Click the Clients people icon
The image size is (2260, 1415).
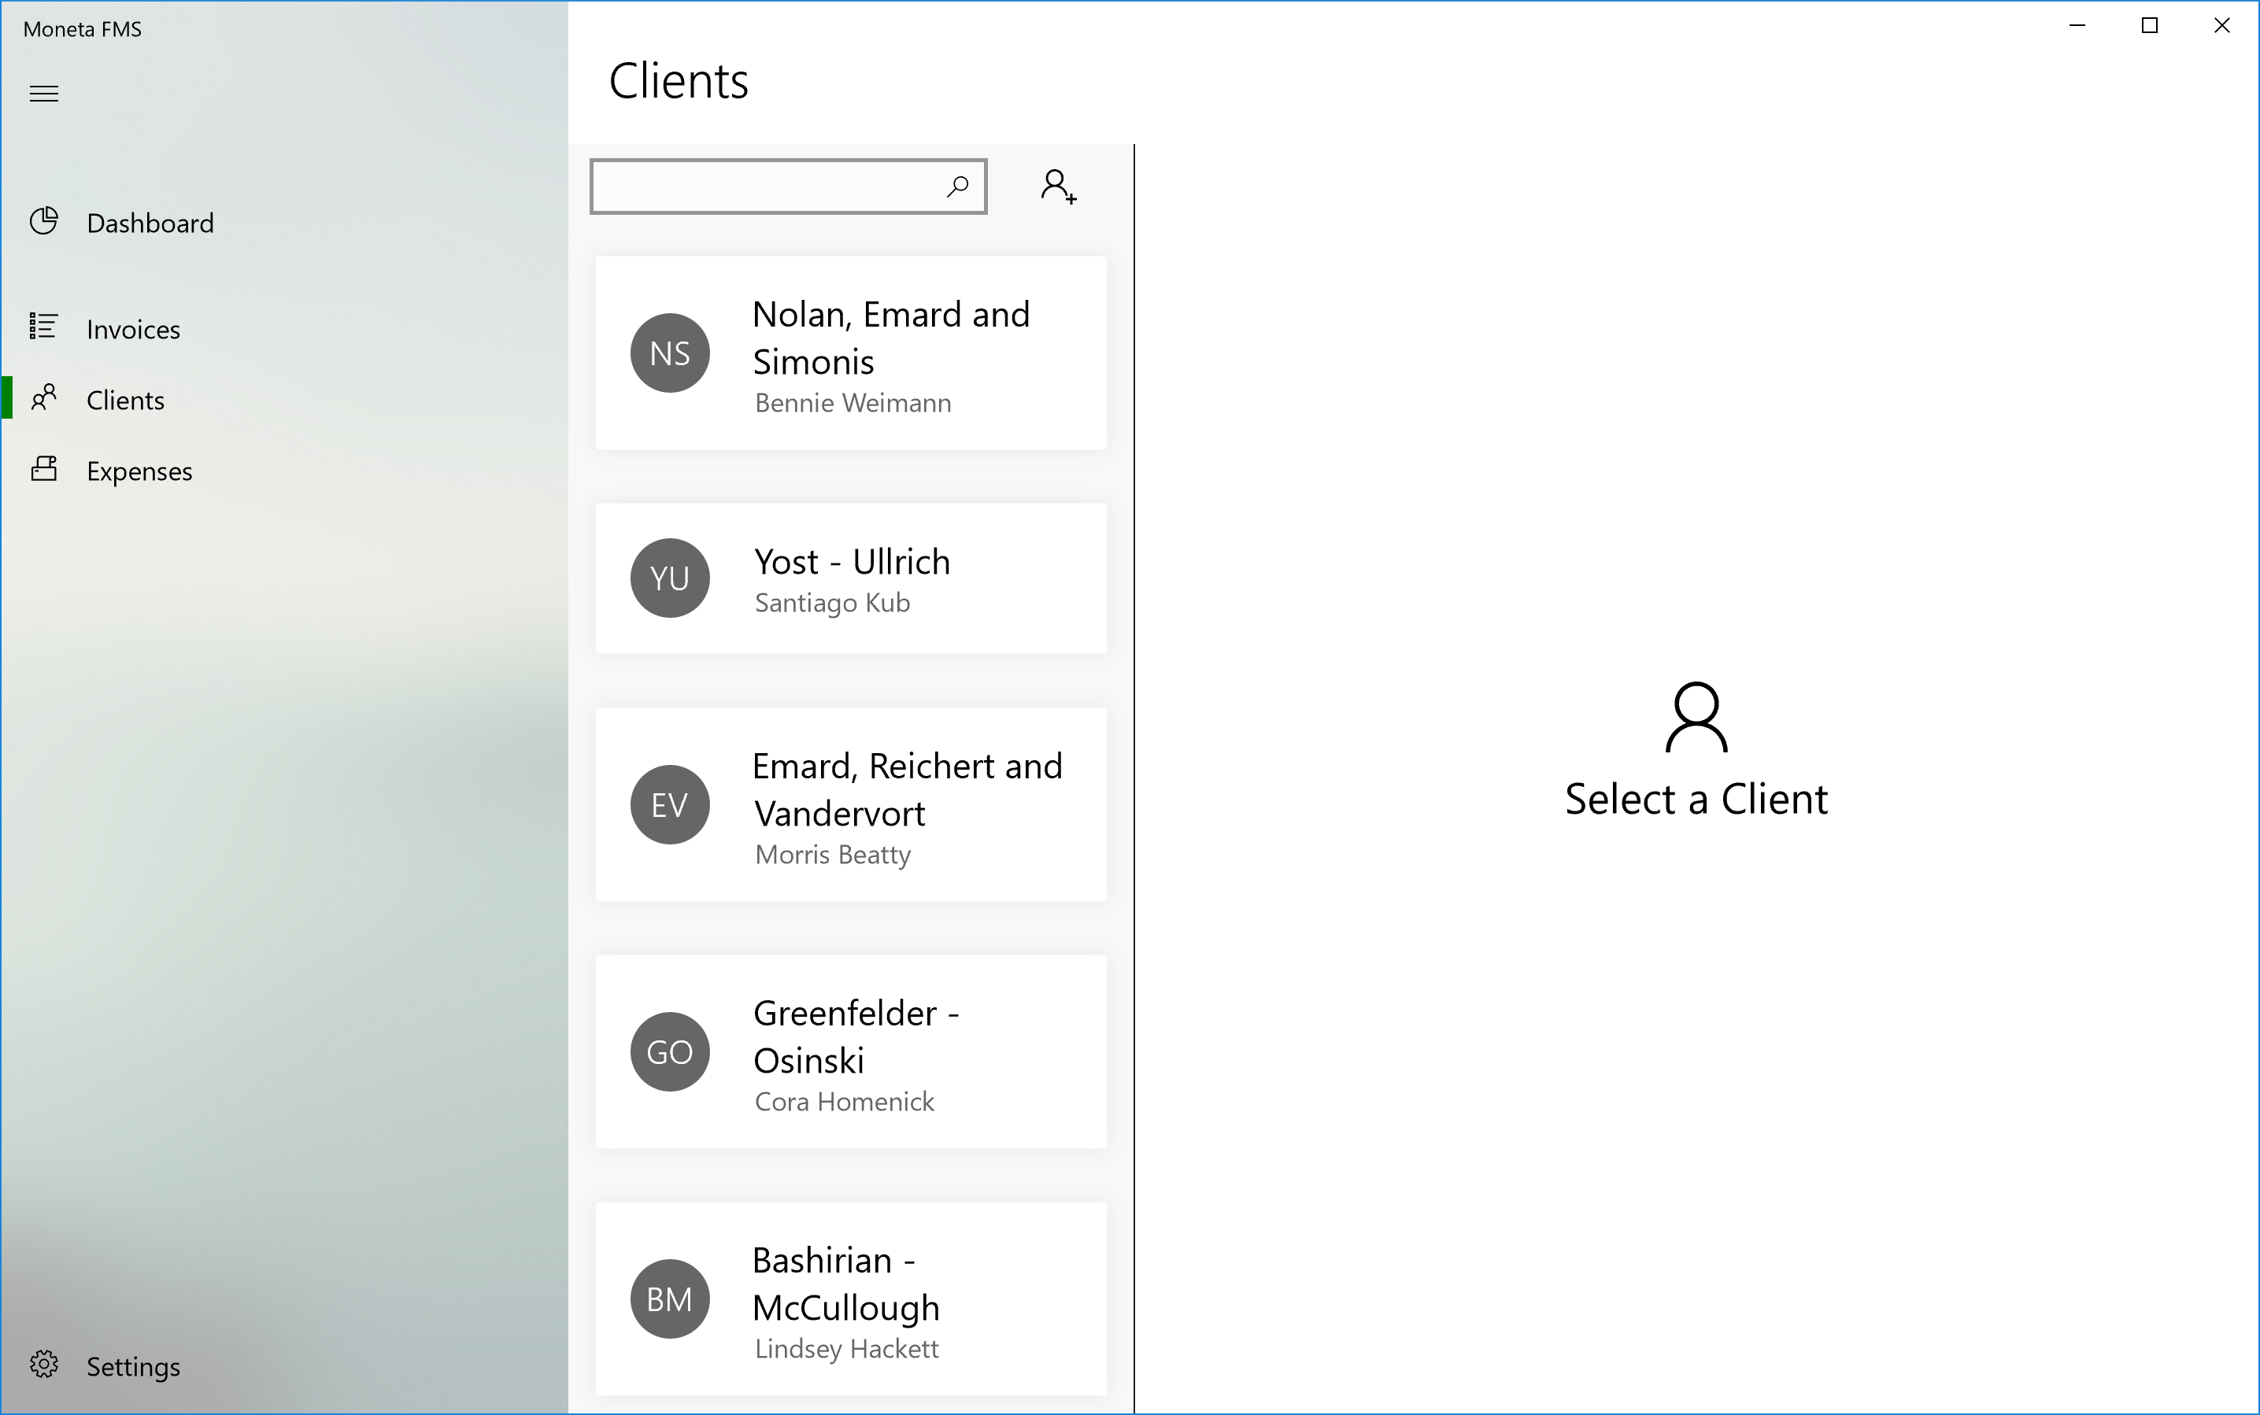pos(44,399)
